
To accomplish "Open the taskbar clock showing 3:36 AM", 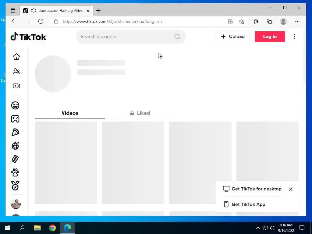I will [286, 228].
